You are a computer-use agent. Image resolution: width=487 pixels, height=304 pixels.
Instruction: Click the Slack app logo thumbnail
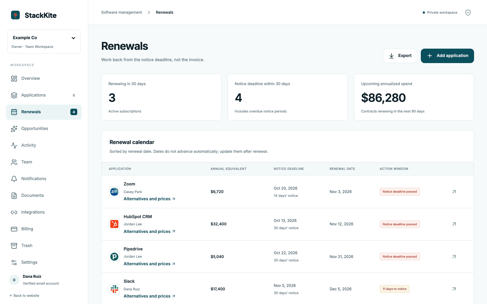click(x=114, y=289)
